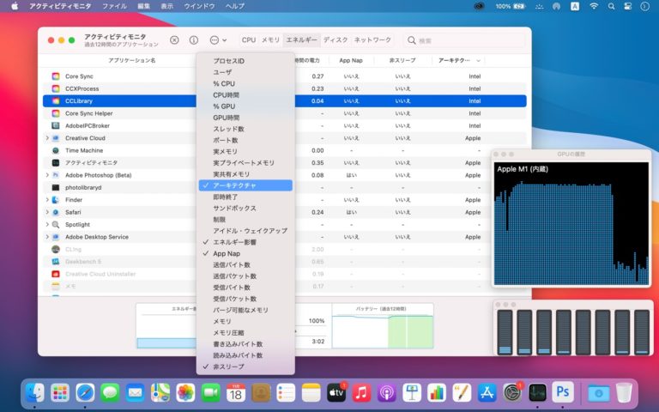
Task: Open FaceTime in the Dock
Action: [210, 393]
